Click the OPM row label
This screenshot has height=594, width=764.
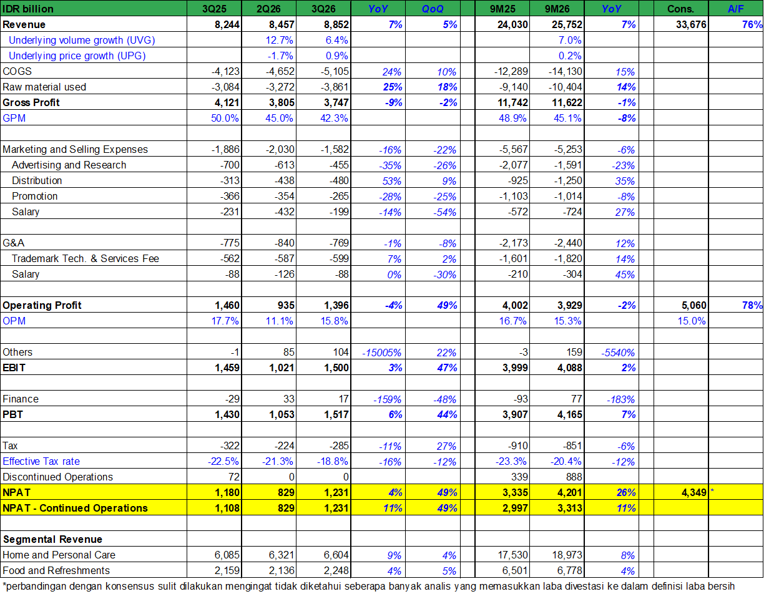pos(14,321)
